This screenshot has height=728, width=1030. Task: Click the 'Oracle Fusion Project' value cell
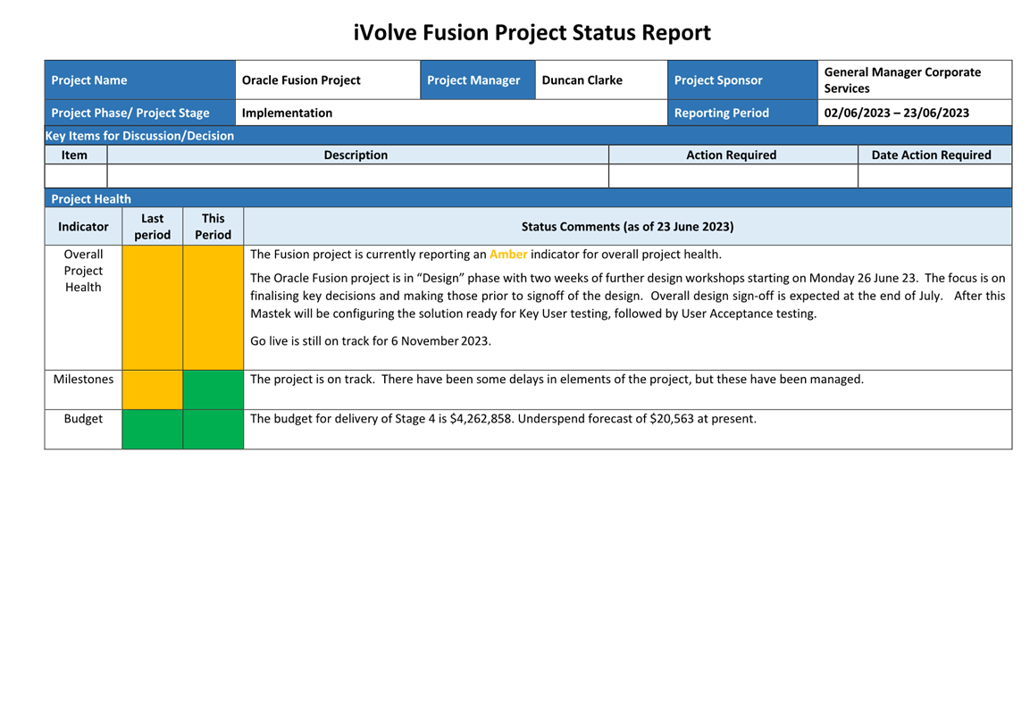[328, 80]
